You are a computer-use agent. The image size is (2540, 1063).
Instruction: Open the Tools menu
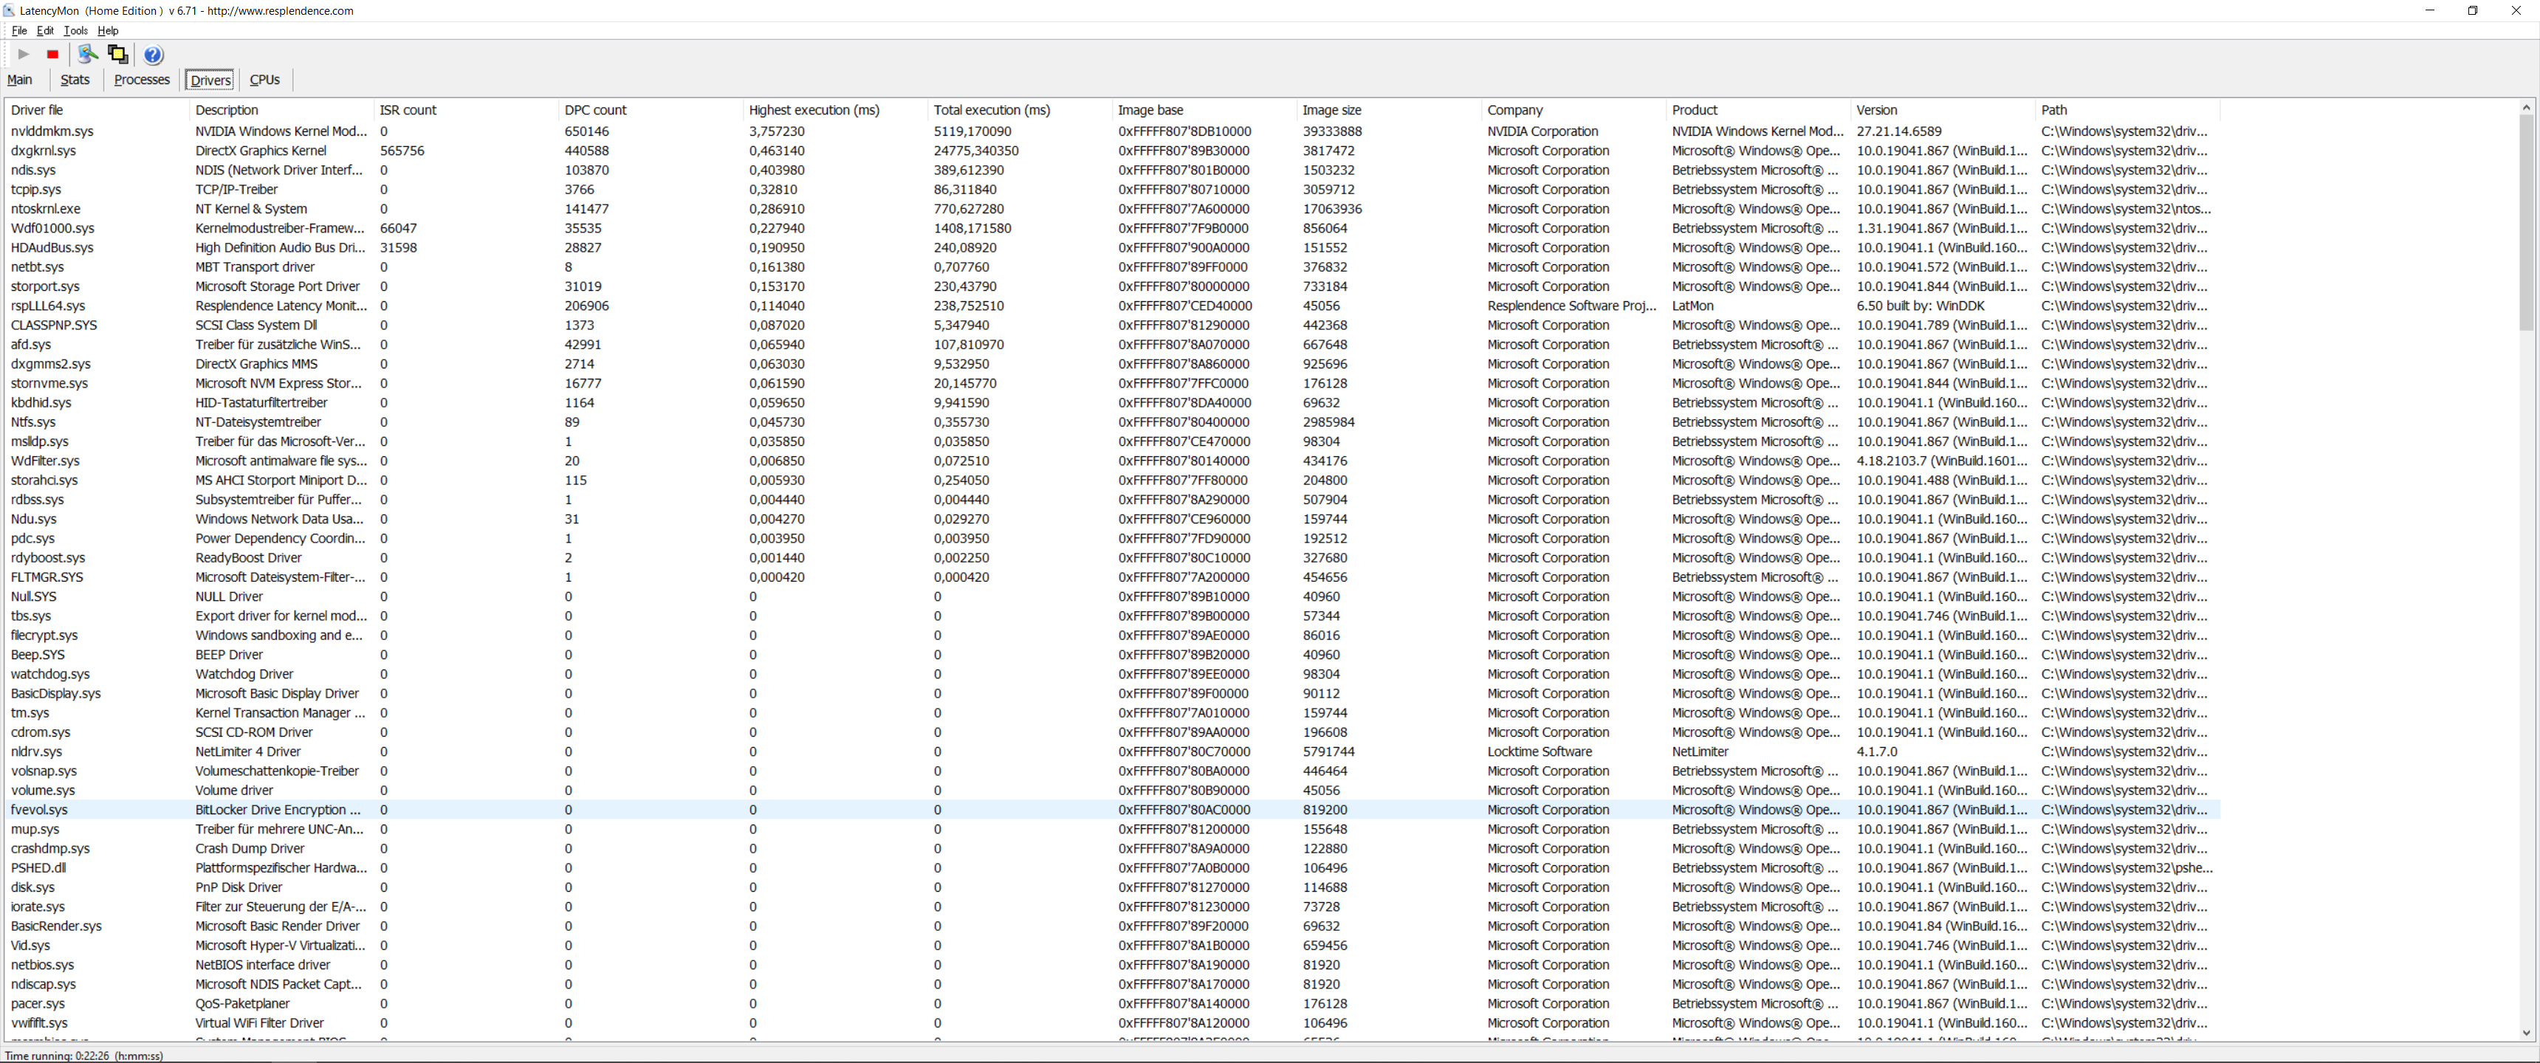[75, 30]
